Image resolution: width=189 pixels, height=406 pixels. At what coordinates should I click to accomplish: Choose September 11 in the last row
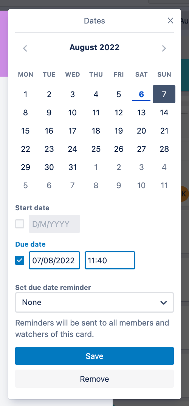[164, 186]
